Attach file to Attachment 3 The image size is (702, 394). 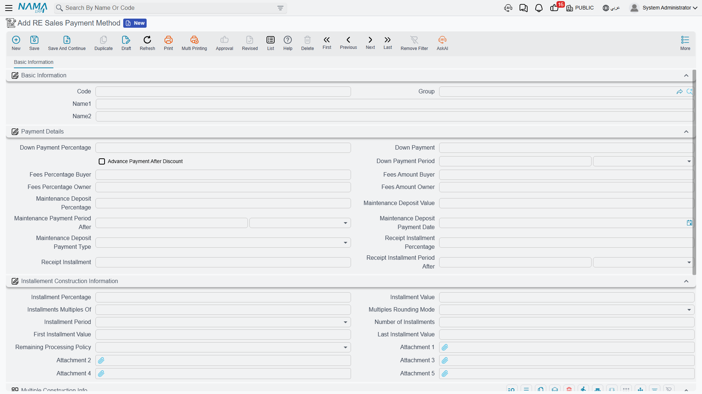pyautogui.click(x=445, y=360)
